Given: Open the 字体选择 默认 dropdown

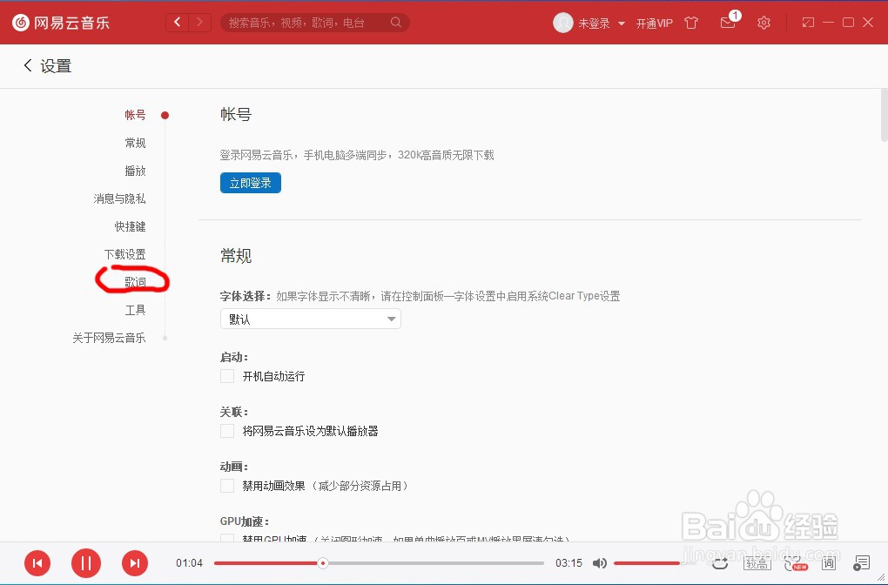Looking at the screenshot, I should pos(310,319).
